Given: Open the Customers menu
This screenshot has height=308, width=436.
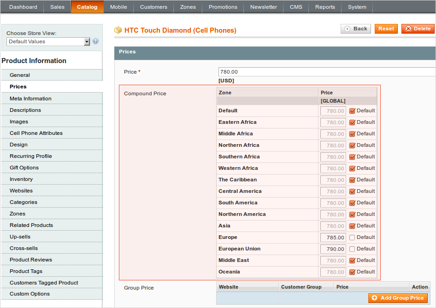Looking at the screenshot, I should tap(153, 7).
